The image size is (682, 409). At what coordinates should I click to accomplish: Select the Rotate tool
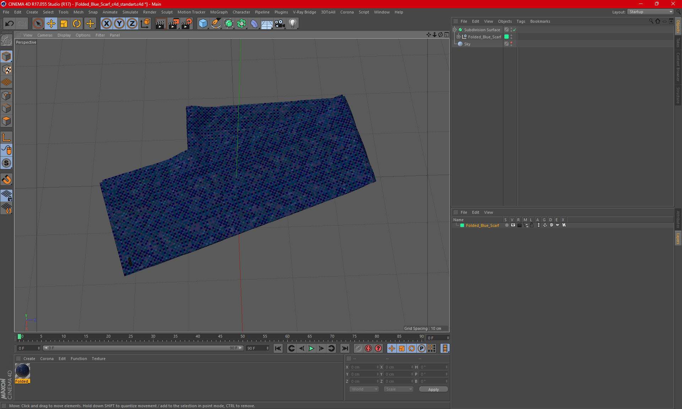[x=77, y=23]
